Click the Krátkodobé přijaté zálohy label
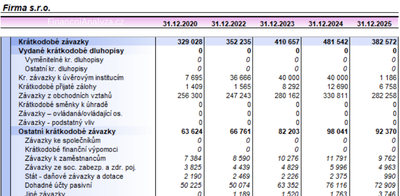This screenshot has height=196, width=400. click(58, 86)
